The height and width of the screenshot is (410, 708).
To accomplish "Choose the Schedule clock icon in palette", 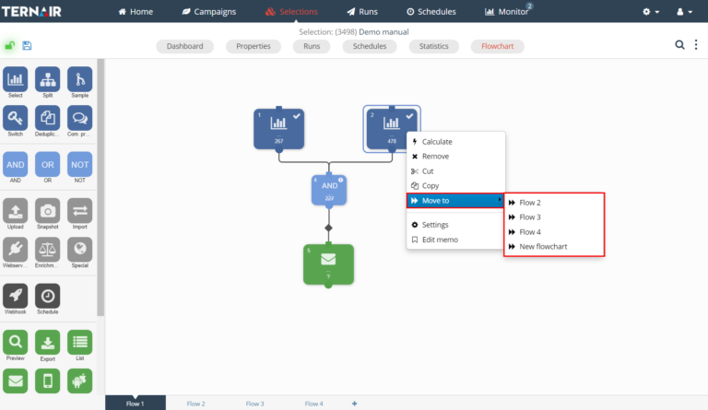I will point(47,296).
